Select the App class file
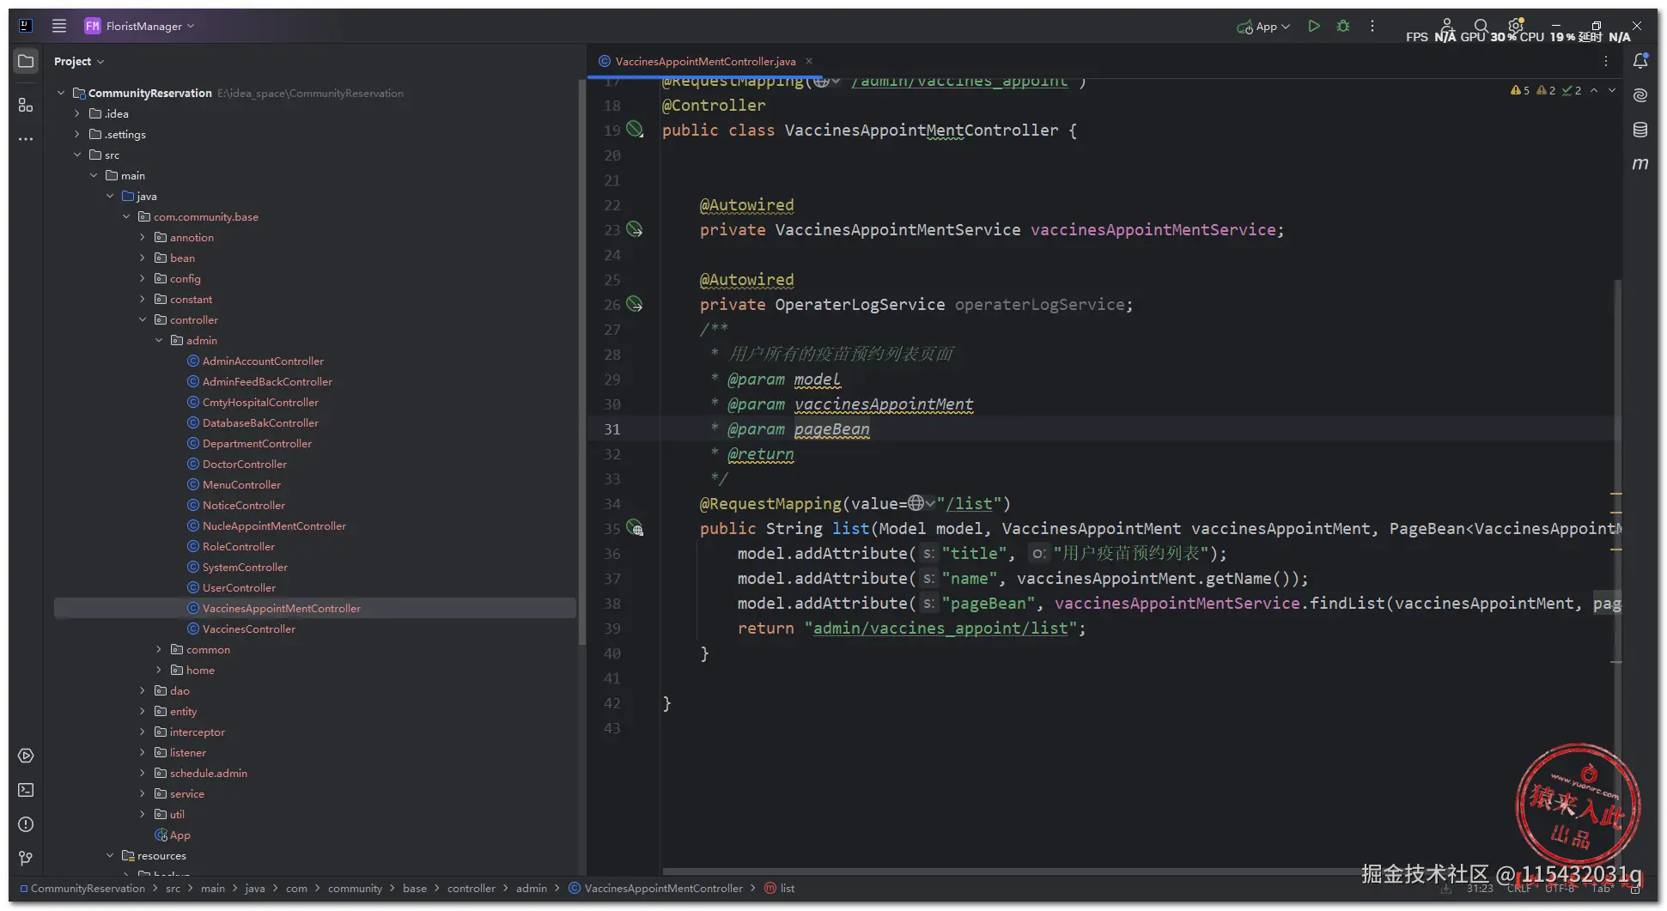This screenshot has height=911, width=1667. (173, 835)
